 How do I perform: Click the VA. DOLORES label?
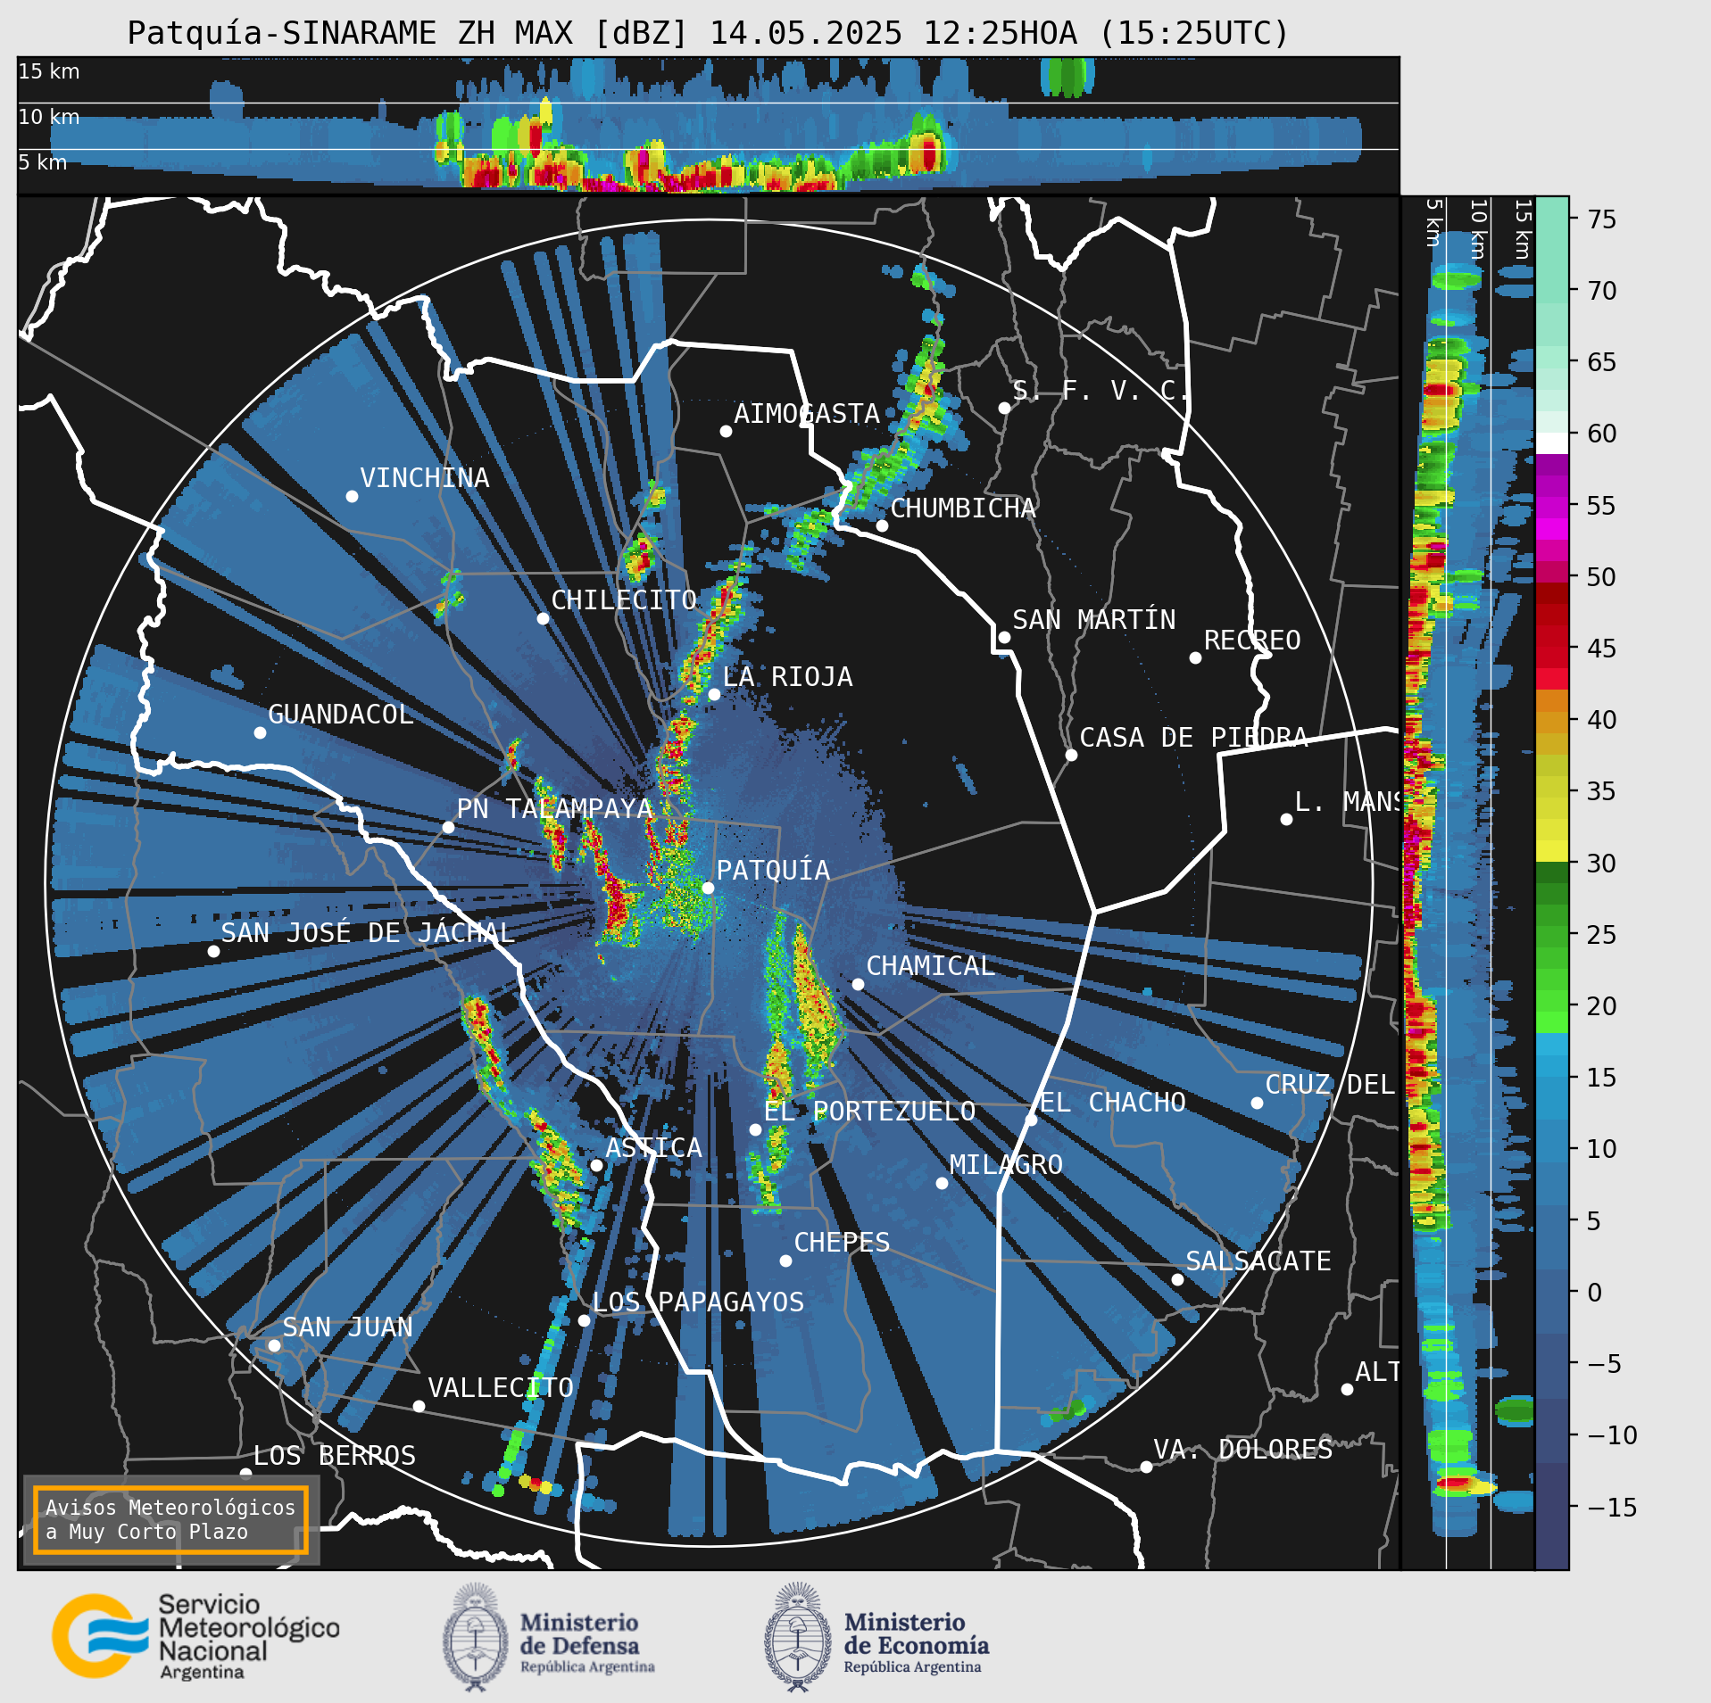click(1242, 1449)
